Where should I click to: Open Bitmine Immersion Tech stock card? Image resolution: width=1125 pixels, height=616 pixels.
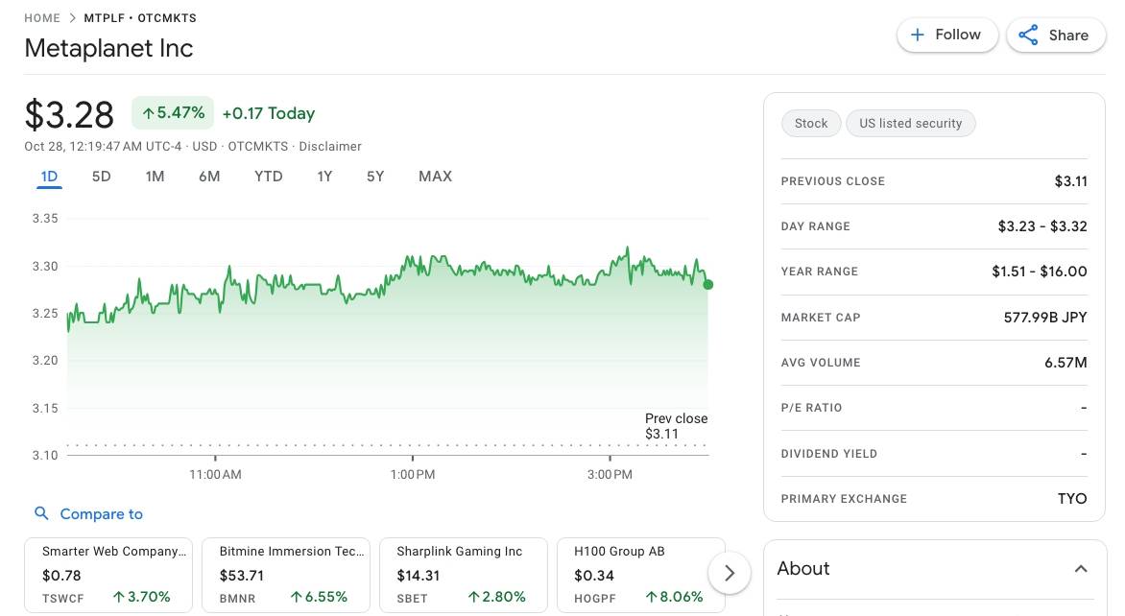[285, 574]
